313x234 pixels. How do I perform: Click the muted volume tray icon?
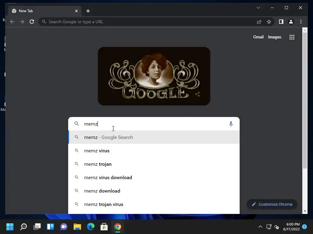[x=277, y=227]
